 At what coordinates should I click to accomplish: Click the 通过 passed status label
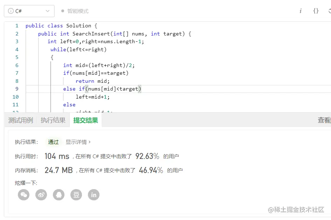tap(53, 142)
